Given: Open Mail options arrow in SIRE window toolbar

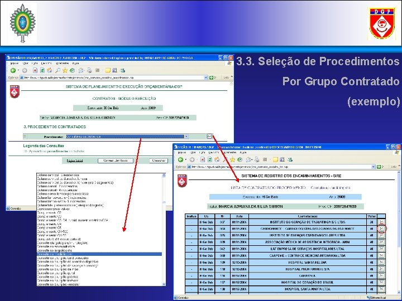Looking at the screenshot, I should [x=252, y=160].
